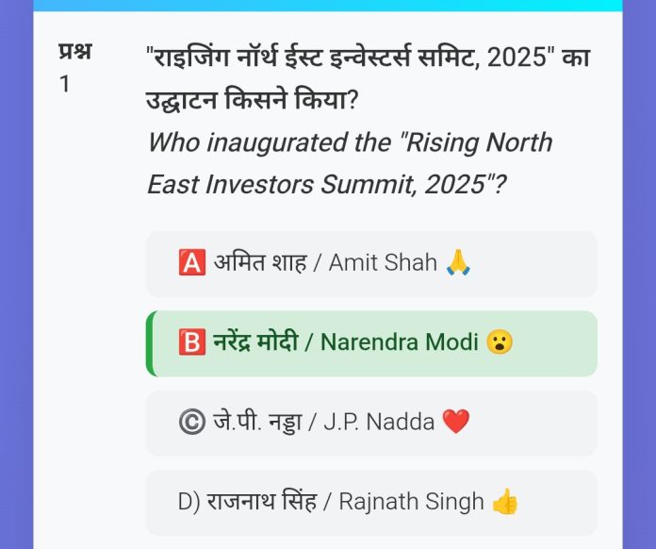The width and height of the screenshot is (656, 549).
Task: Click the red B letter icon
Action: pyautogui.click(x=191, y=342)
